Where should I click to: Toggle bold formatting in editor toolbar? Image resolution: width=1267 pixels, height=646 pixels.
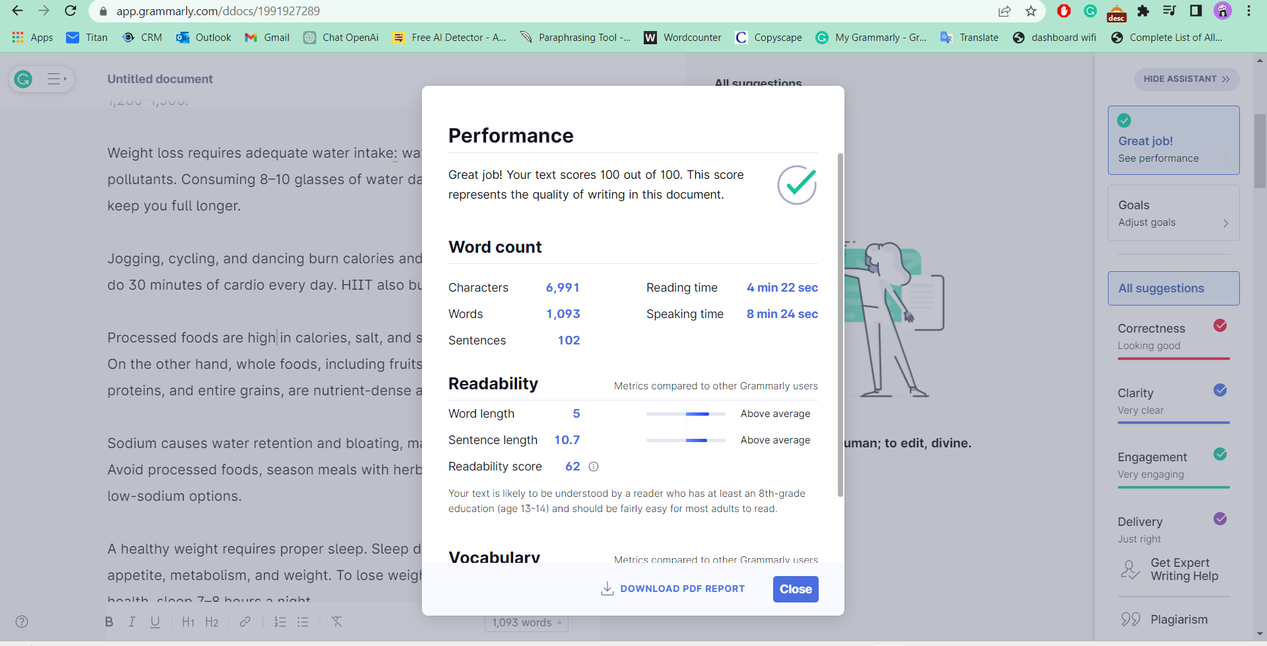point(109,622)
